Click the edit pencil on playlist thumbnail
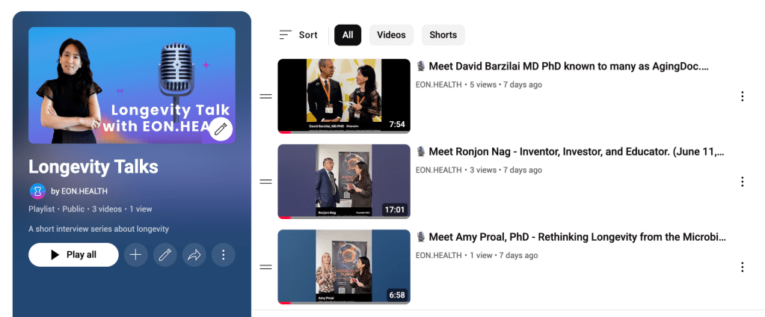The image size is (765, 317). (221, 129)
